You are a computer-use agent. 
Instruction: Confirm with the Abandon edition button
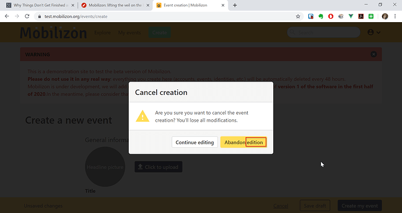[x=244, y=142]
